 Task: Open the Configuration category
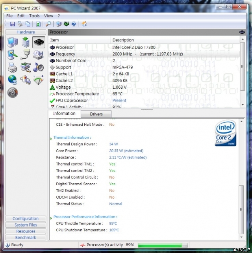[26, 218]
